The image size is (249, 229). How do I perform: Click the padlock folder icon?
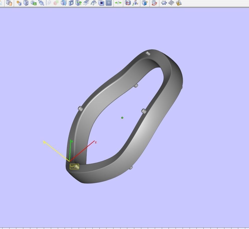[179, 3]
